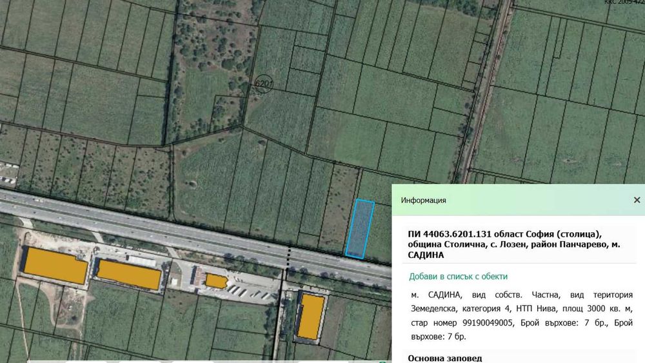
Task: Click the 'Основна заповед' heading
Action: (x=444, y=358)
